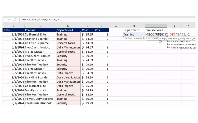The height and width of the screenshot is (123, 198).
Task: Click the 59.99 cost cell
Action: coord(87,99)
